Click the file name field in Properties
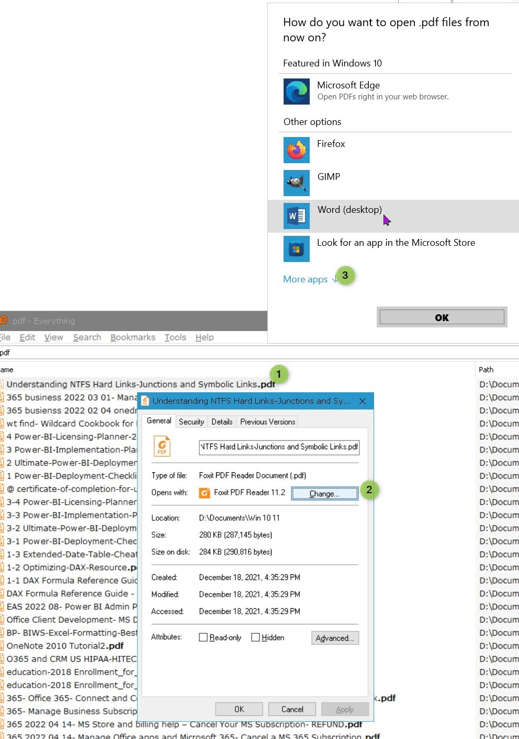The height and width of the screenshot is (739, 519). click(279, 447)
